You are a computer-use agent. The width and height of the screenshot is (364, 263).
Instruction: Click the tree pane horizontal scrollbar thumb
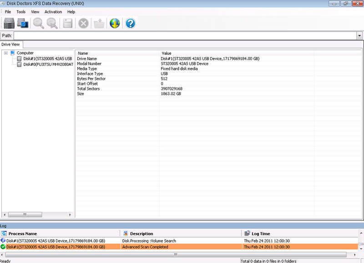tap(25, 215)
